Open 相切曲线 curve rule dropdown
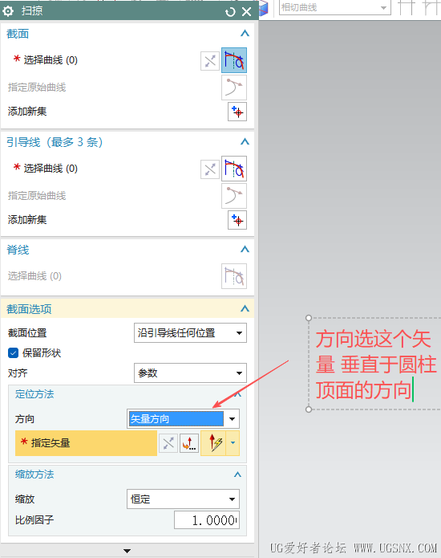The image size is (441, 558). click(x=334, y=7)
